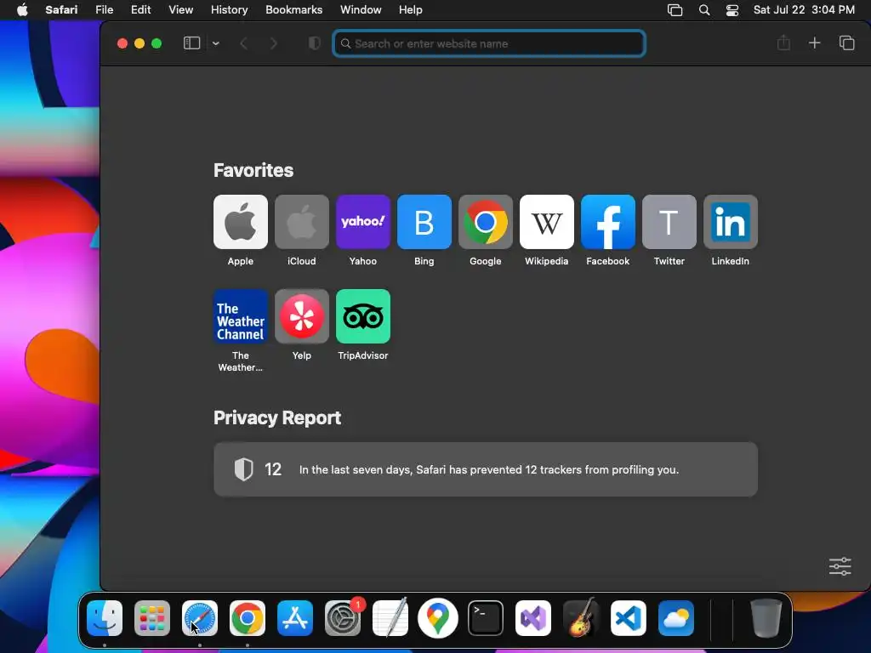
Task: Open the weather cloud app in Dock
Action: point(676,618)
